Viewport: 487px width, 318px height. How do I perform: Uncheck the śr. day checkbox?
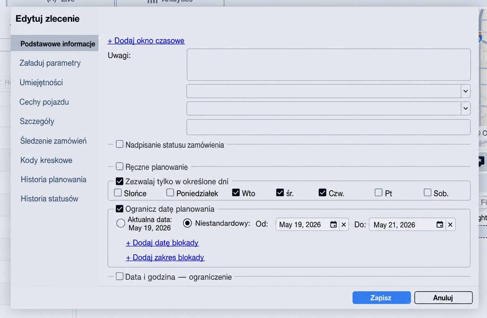[x=280, y=193]
